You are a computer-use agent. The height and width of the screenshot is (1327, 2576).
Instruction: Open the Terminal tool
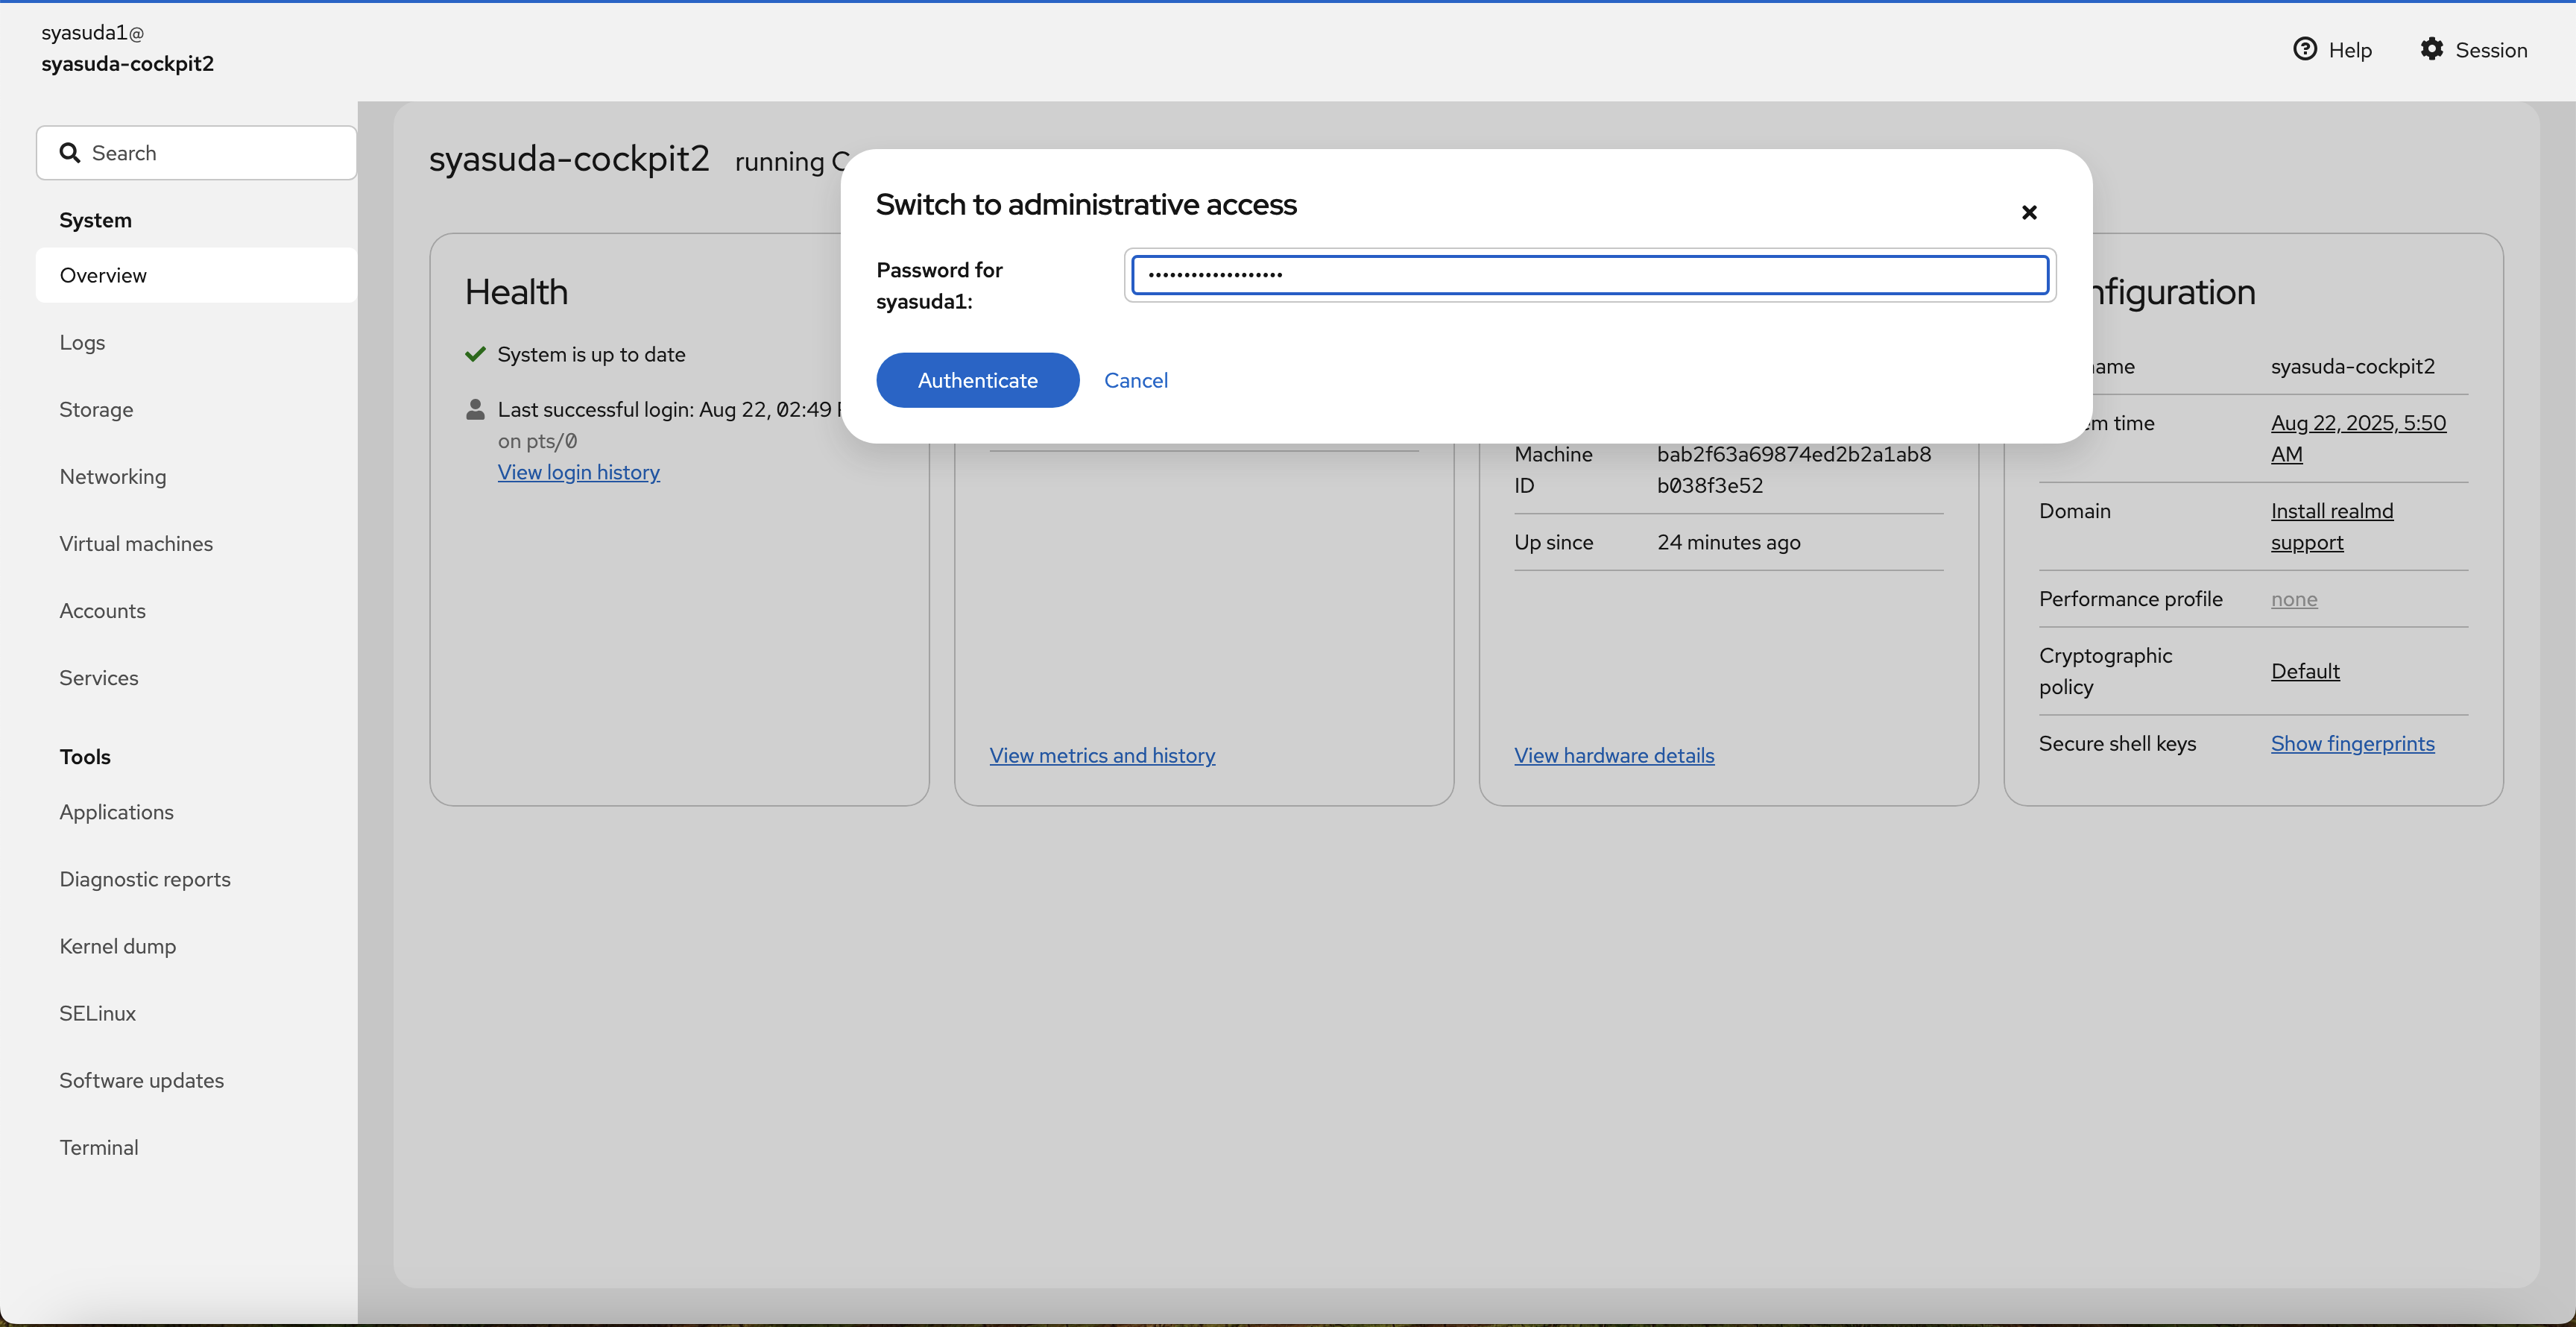pyautogui.click(x=99, y=1147)
